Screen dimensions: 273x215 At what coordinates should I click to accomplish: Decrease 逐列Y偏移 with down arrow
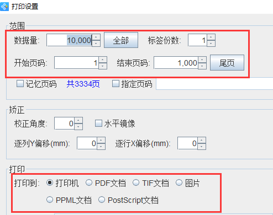(x=101, y=147)
